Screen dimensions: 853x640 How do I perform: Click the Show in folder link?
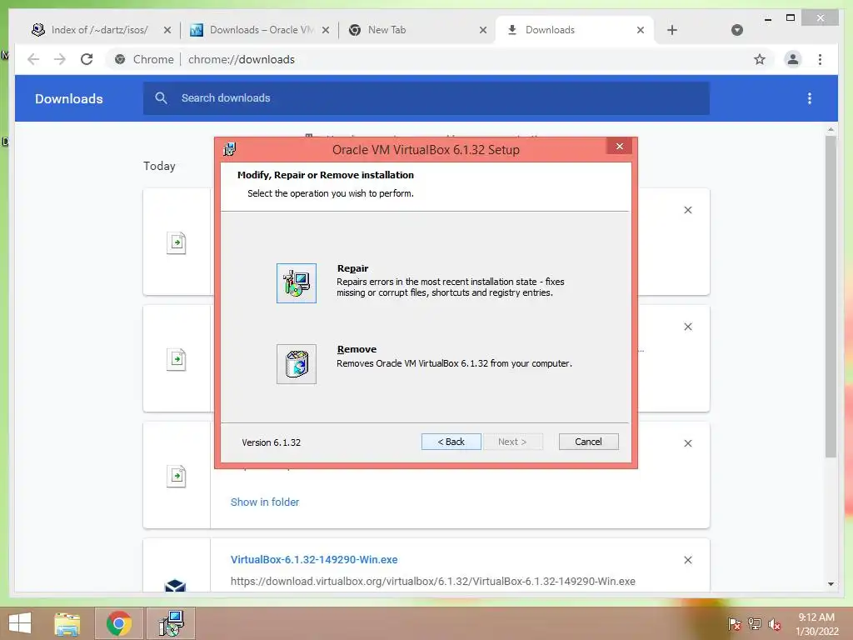tap(265, 502)
